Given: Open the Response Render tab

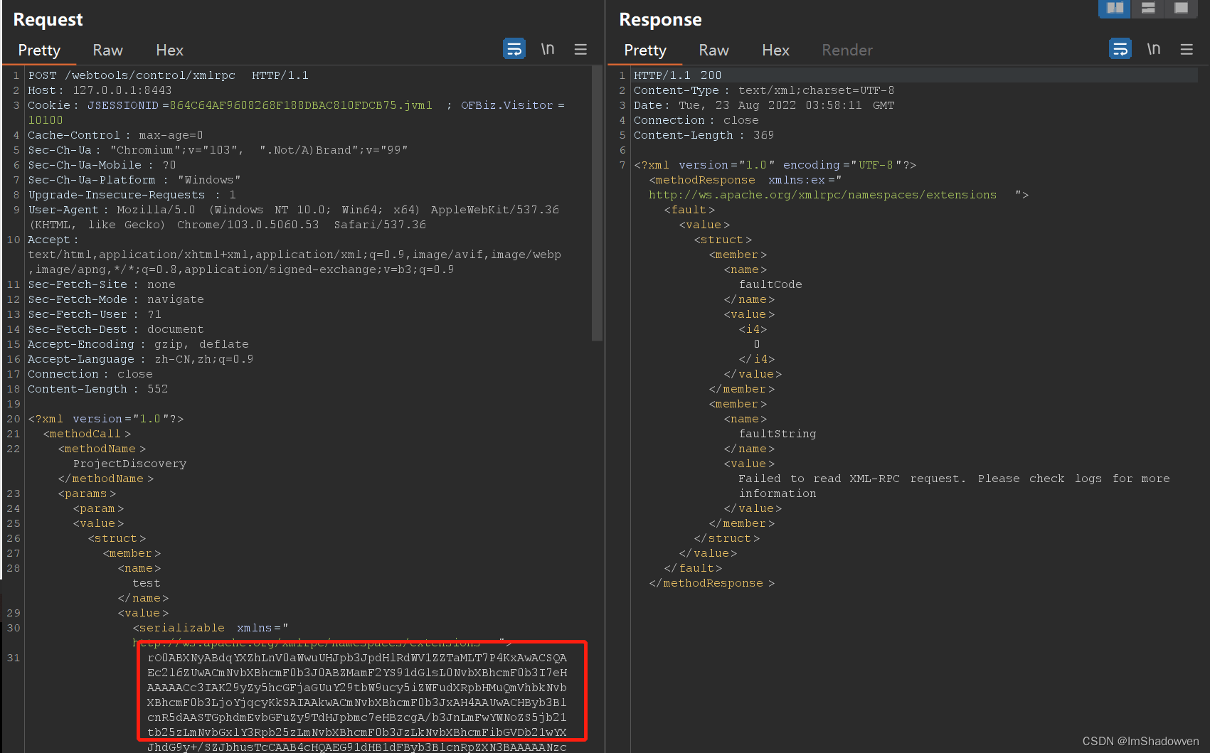Looking at the screenshot, I should click(x=847, y=50).
